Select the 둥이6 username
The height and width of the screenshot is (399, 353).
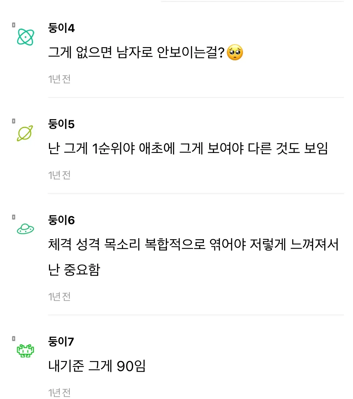pyautogui.click(x=61, y=220)
